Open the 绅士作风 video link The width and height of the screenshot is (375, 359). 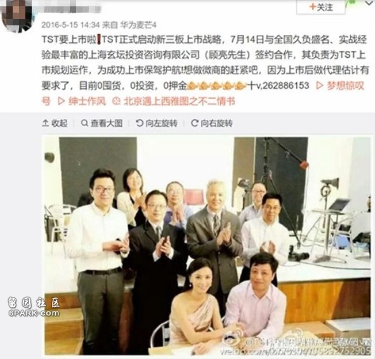point(82,101)
